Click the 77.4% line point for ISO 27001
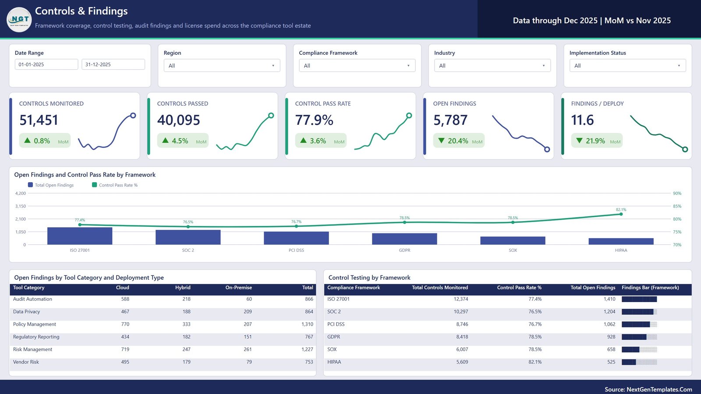The height and width of the screenshot is (394, 701). pyautogui.click(x=80, y=225)
